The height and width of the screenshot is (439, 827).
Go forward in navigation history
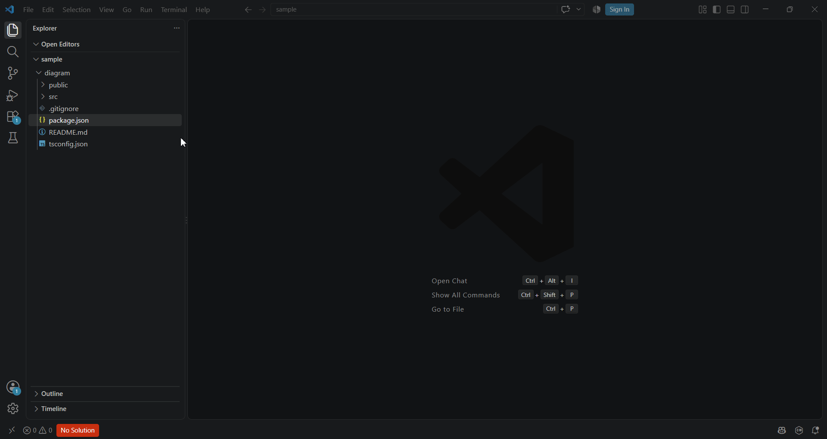tap(262, 9)
